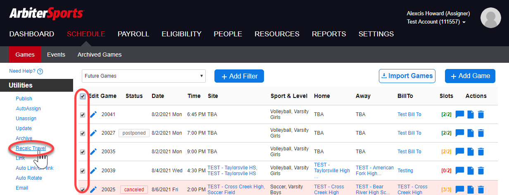Delete game 20041 with trash icon

click(x=481, y=114)
